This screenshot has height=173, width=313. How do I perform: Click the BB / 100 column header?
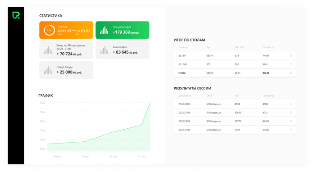click(239, 47)
